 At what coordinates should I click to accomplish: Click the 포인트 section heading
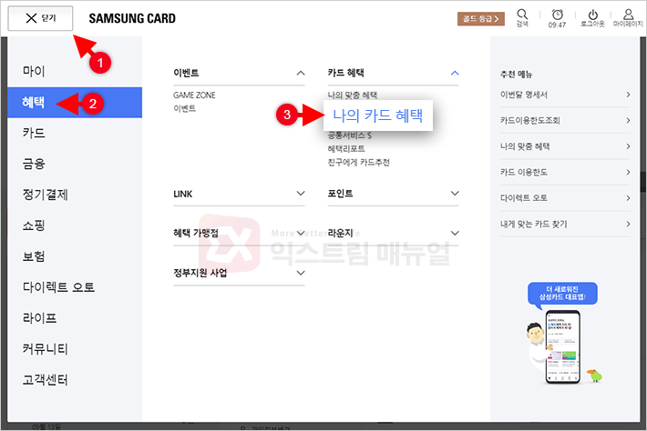[340, 194]
